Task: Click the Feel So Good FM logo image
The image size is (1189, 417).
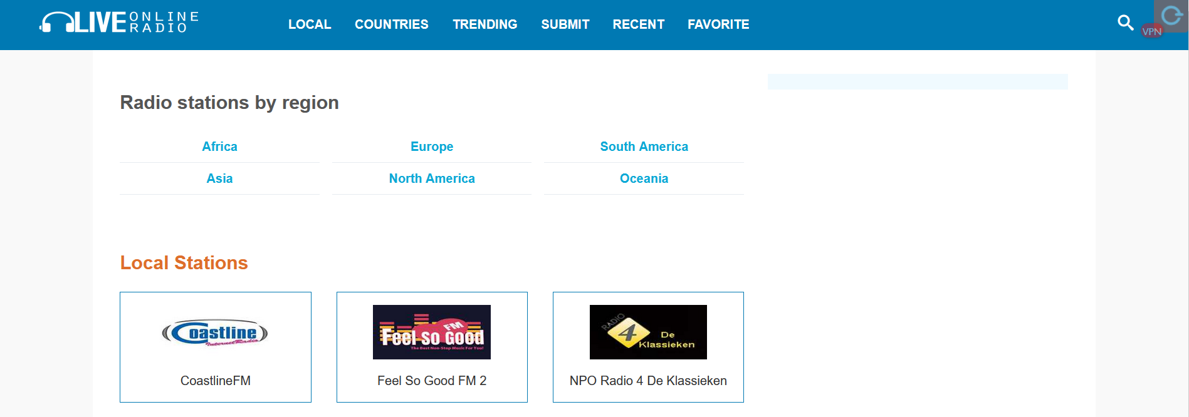Action: point(432,332)
